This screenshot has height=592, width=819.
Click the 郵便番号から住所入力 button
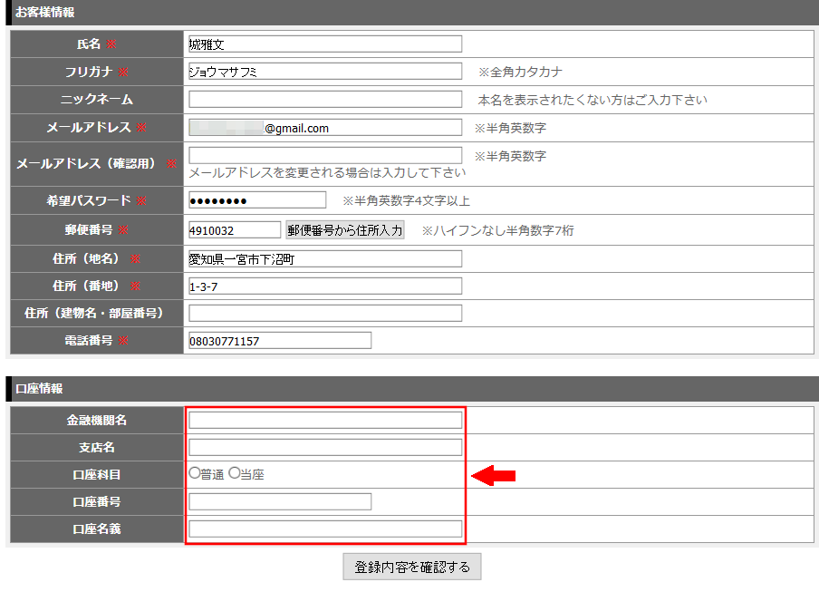click(345, 230)
